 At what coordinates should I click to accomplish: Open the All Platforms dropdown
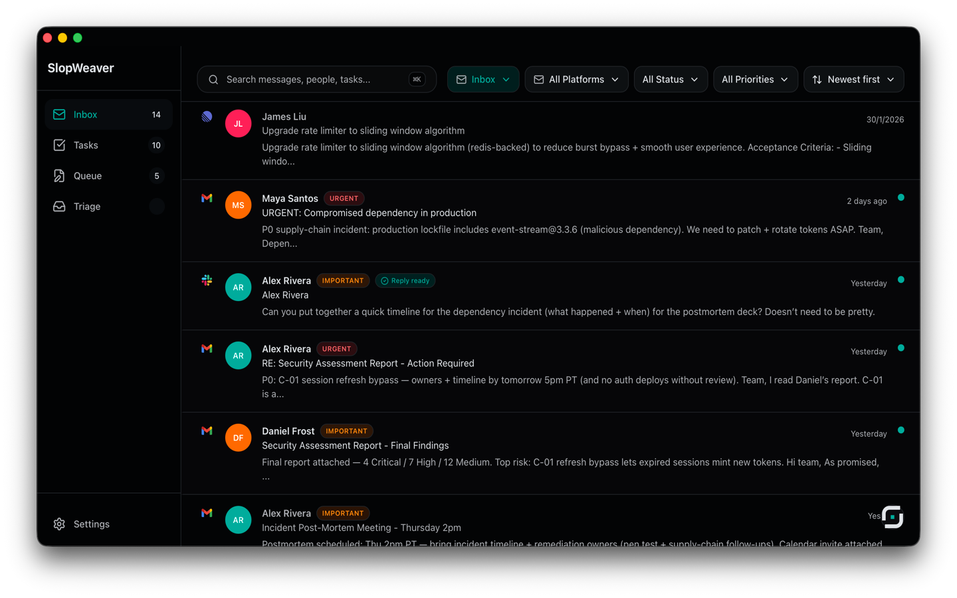click(x=576, y=79)
